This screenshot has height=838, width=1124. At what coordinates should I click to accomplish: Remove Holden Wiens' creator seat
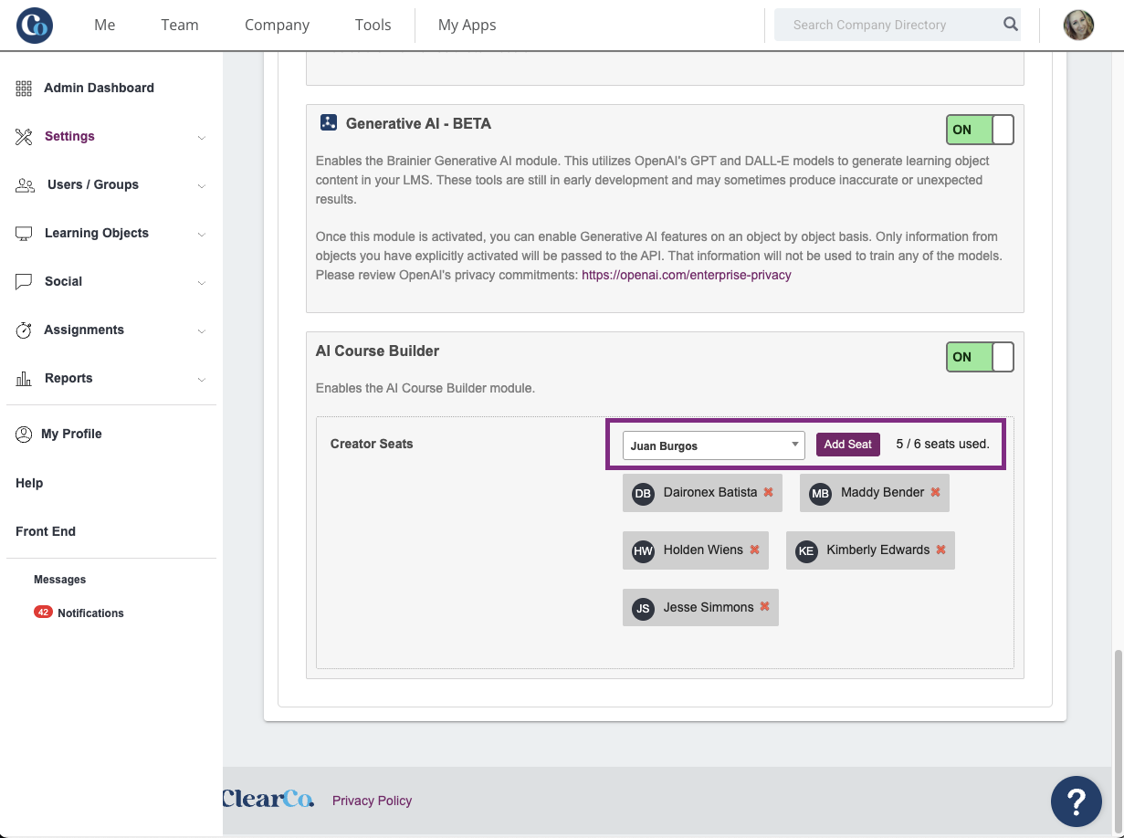coord(754,550)
